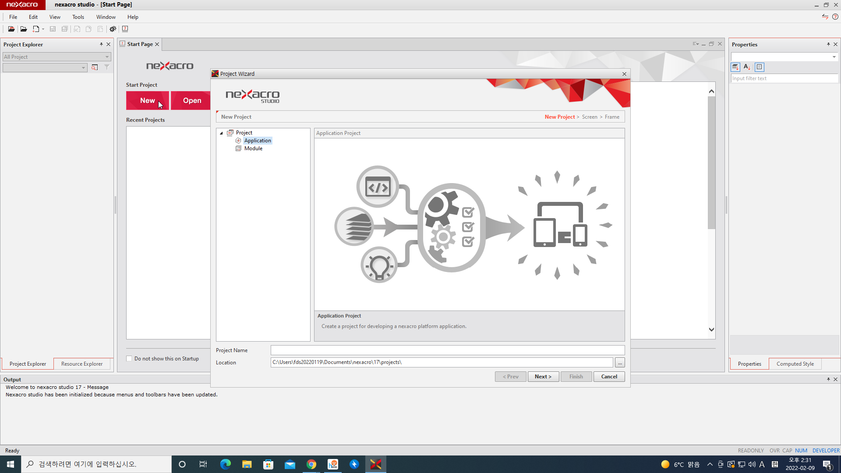Image resolution: width=841 pixels, height=473 pixels.
Task: Click the Options gear toolbar icon
Action: tap(113, 29)
